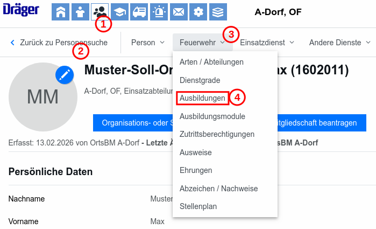Expand the Einsatzdienst dropdown
The image size is (376, 229).
tap(267, 43)
